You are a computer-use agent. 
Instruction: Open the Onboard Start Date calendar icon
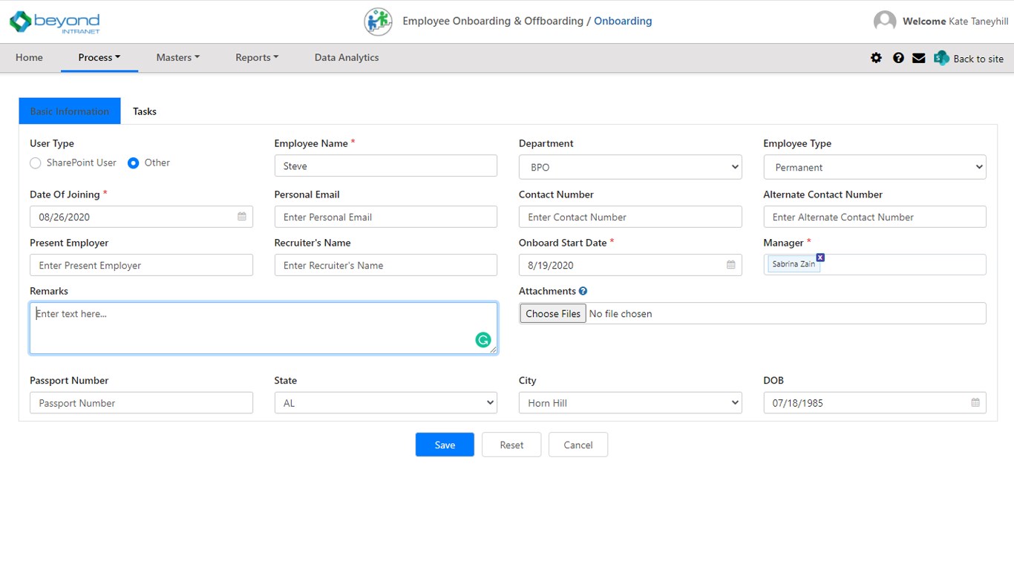[x=730, y=265]
